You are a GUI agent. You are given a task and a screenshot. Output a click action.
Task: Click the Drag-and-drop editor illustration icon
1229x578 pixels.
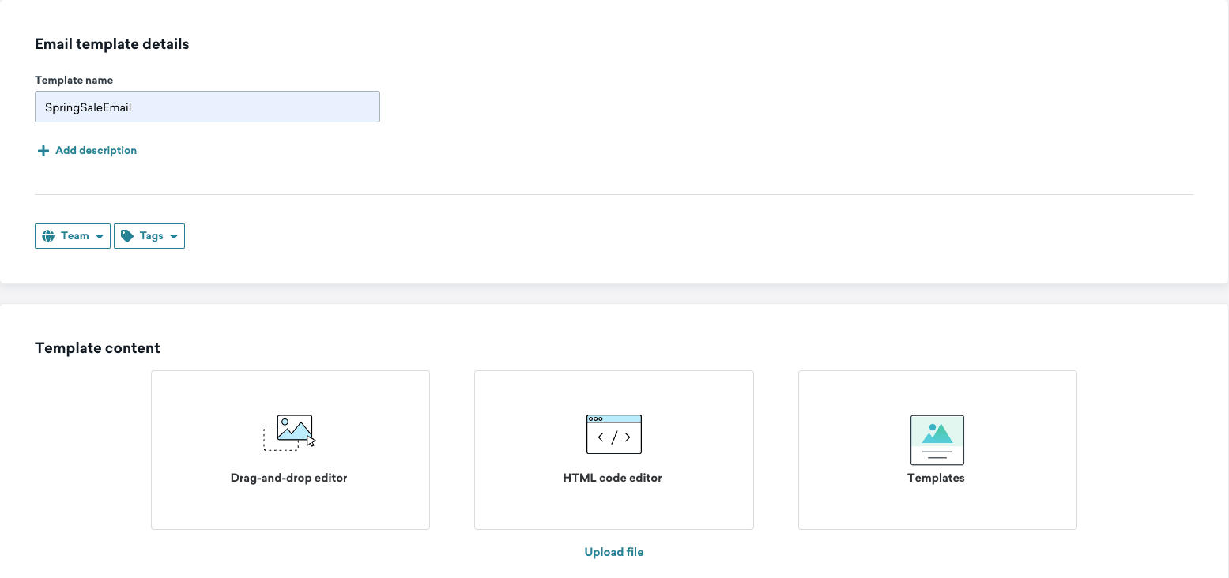click(x=289, y=433)
